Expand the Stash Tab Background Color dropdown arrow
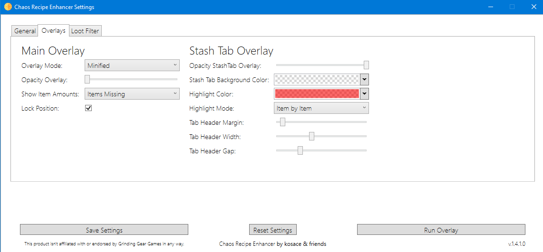 [x=364, y=80]
